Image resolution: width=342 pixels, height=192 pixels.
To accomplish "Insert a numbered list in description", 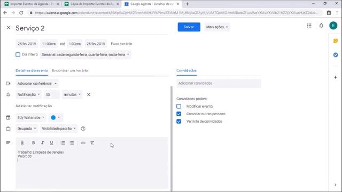I will point(63,143).
